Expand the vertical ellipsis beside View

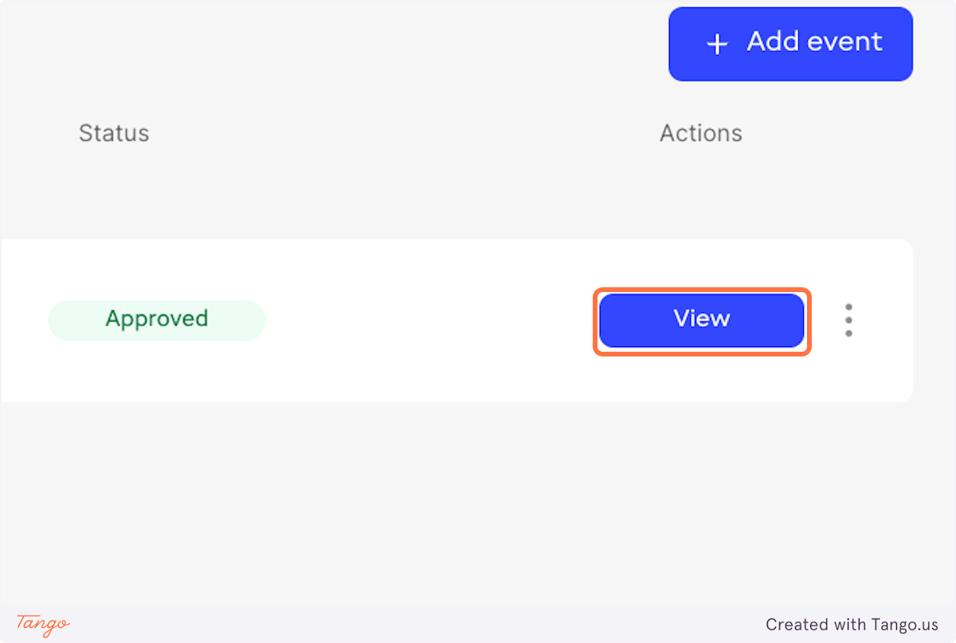pos(848,321)
